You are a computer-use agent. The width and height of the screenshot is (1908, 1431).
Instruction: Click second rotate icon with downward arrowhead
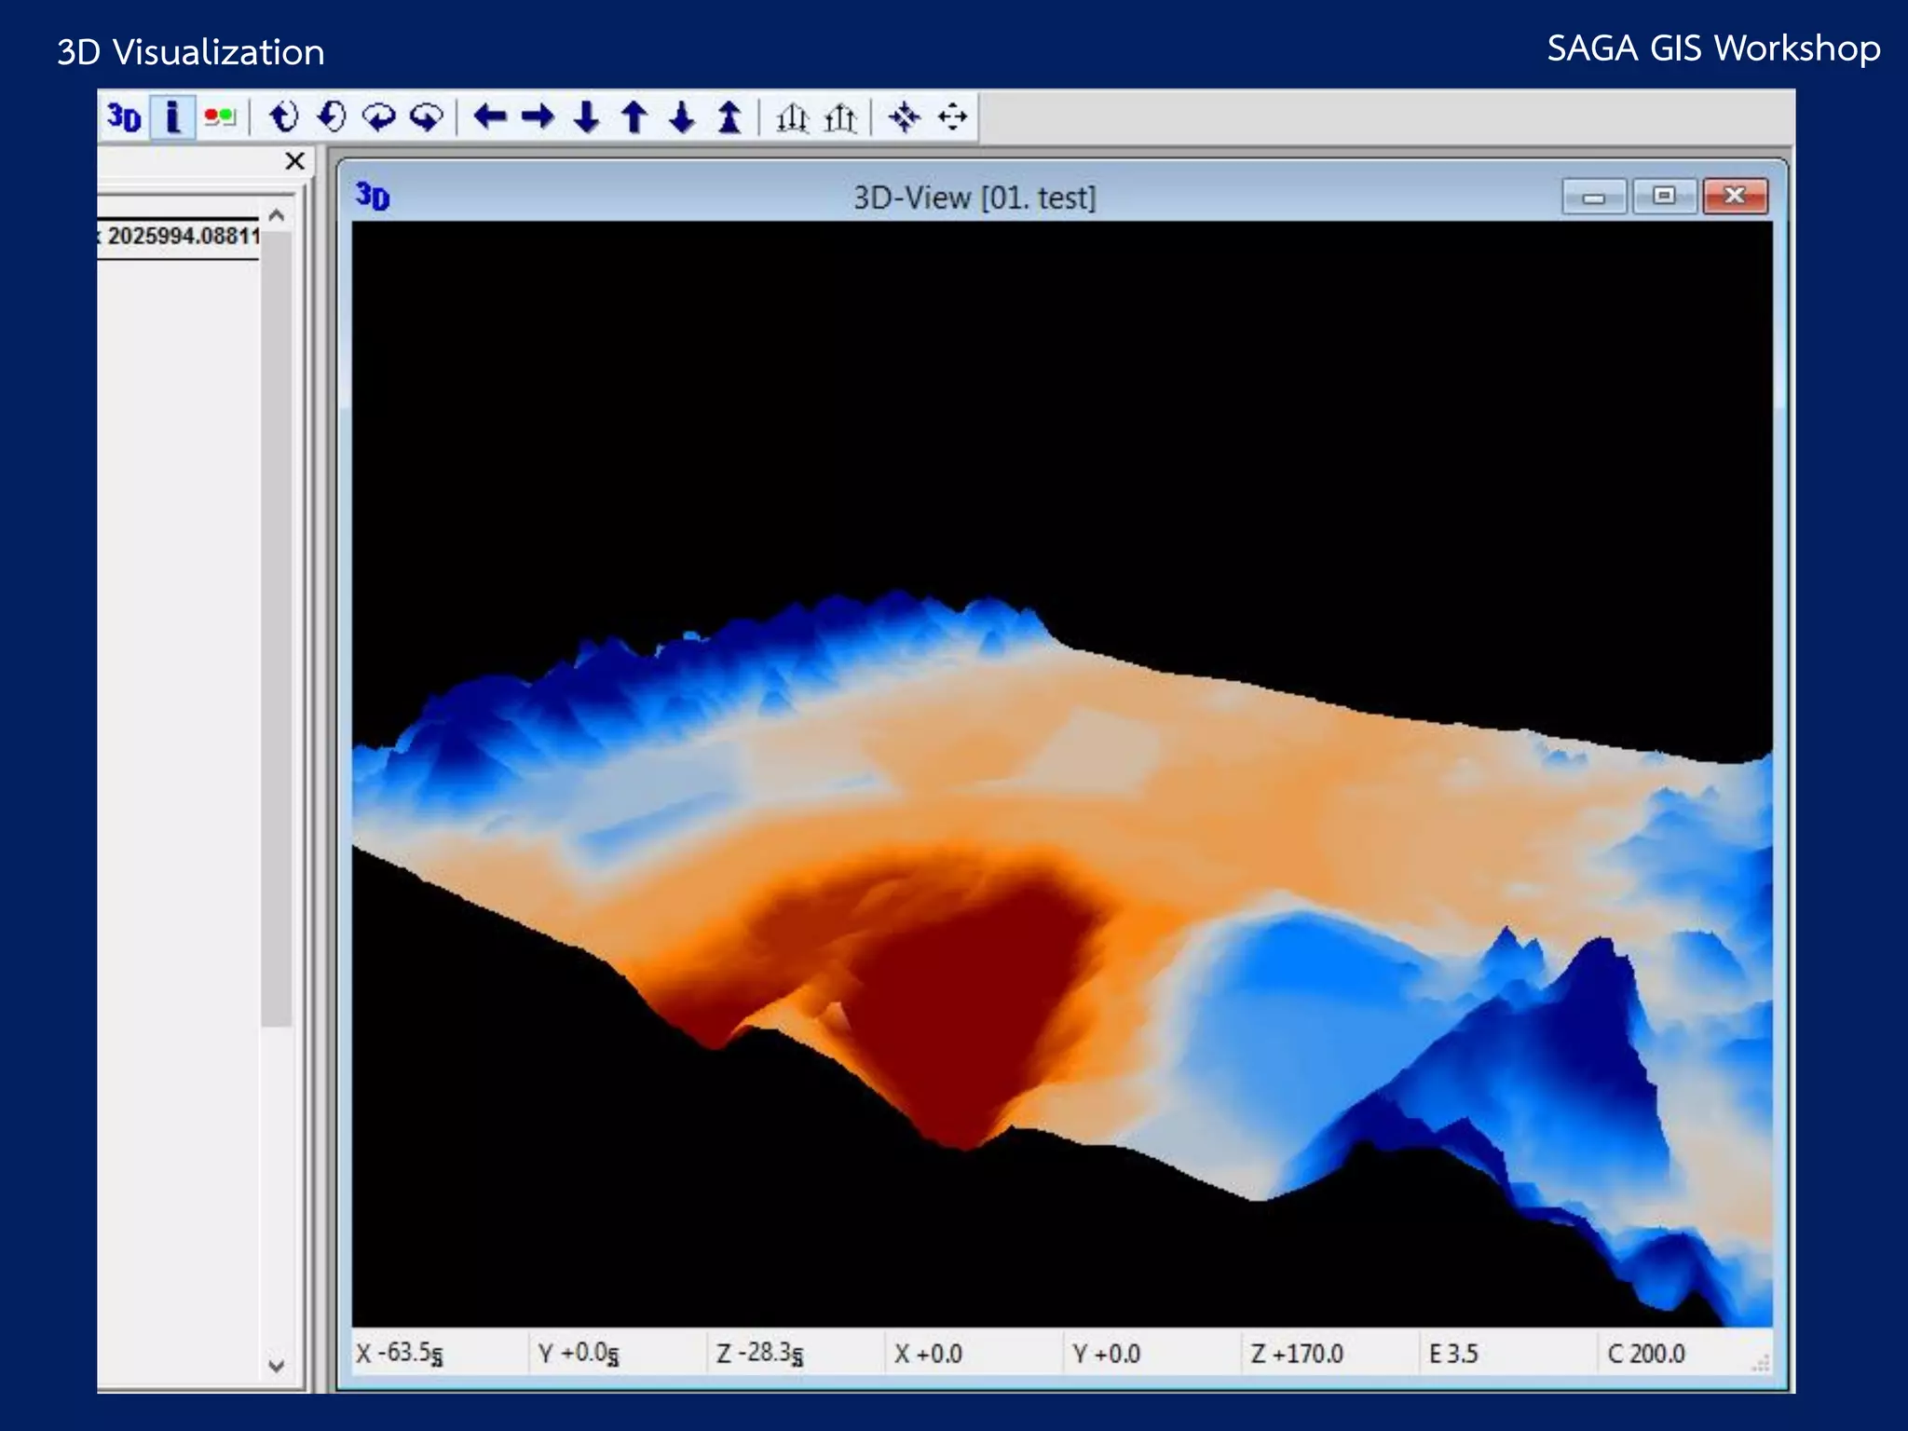click(x=332, y=117)
